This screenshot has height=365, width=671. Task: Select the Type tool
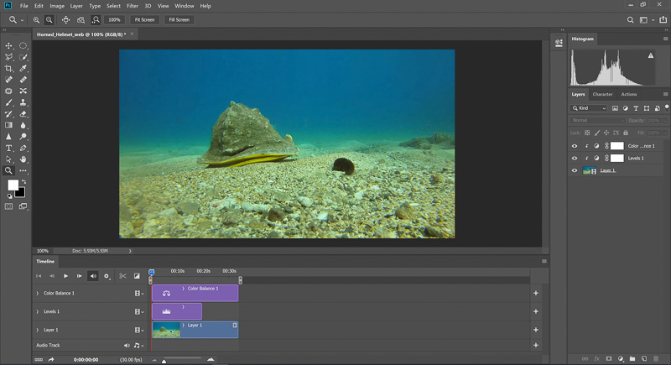tap(8, 147)
